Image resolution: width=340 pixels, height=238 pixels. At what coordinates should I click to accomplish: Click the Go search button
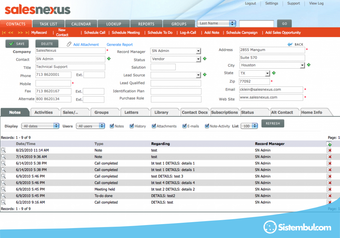tap(285, 24)
